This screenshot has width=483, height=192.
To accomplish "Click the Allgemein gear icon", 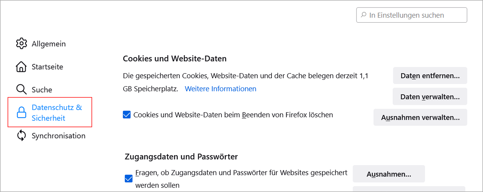I will click(21, 44).
